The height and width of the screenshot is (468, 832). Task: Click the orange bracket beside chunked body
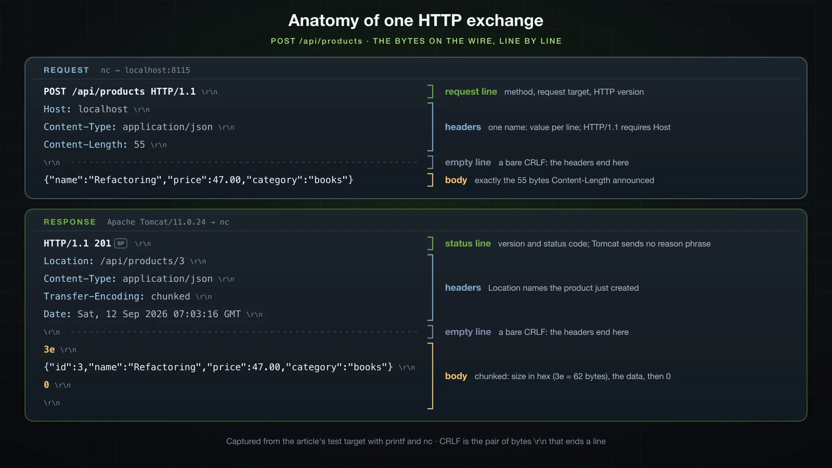click(431, 376)
